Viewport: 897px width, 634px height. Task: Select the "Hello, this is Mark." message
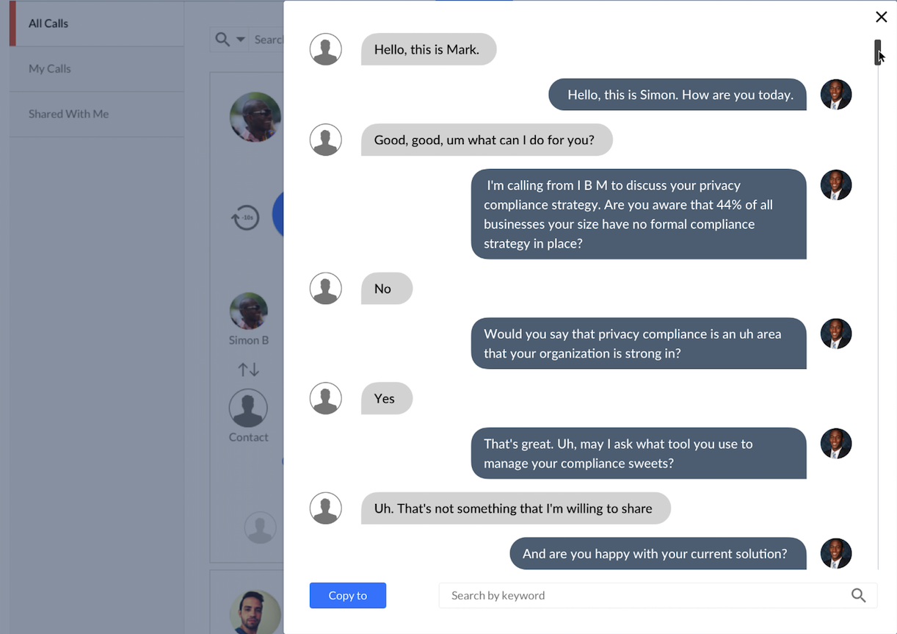(428, 50)
